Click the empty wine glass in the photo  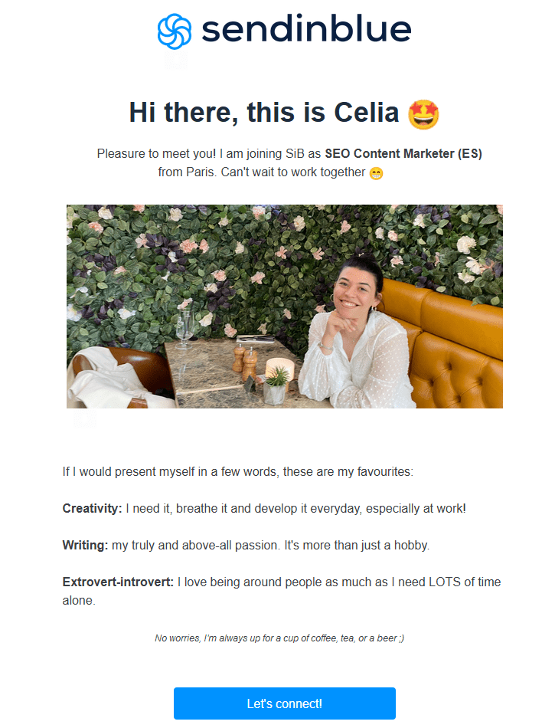(184, 329)
